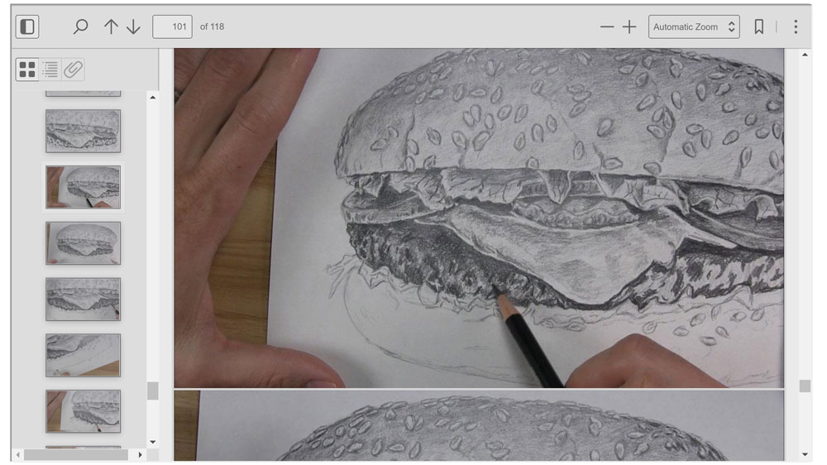
Task: Click the page number field showing 101
Action: 172,26
